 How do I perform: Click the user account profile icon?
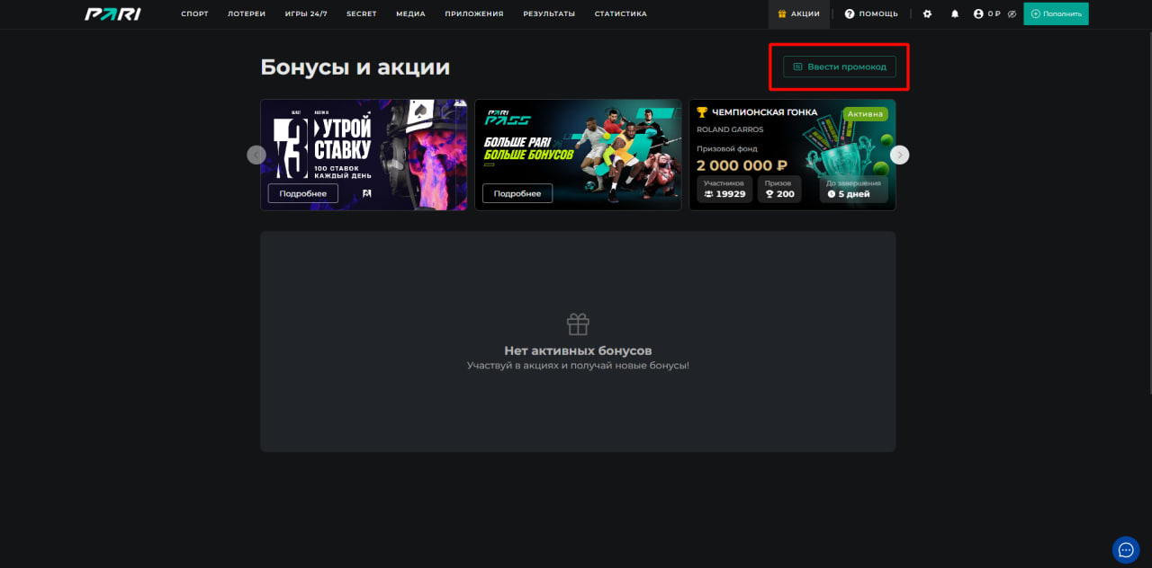pyautogui.click(x=978, y=14)
